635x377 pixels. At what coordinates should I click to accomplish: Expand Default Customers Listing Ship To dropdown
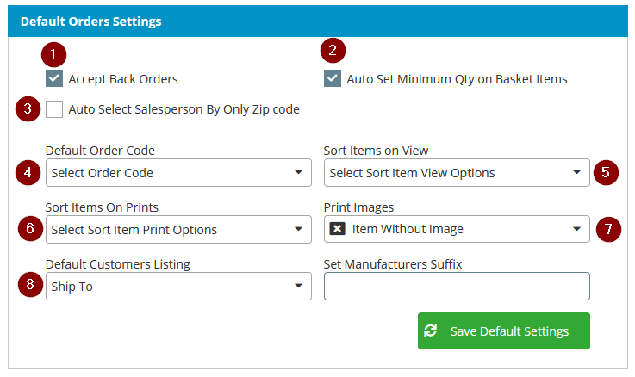pyautogui.click(x=178, y=287)
